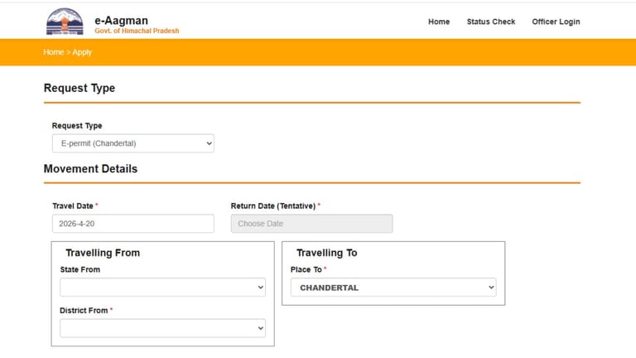The height and width of the screenshot is (358, 636).
Task: Click the Return Date (Tentative) label
Action: (273, 206)
